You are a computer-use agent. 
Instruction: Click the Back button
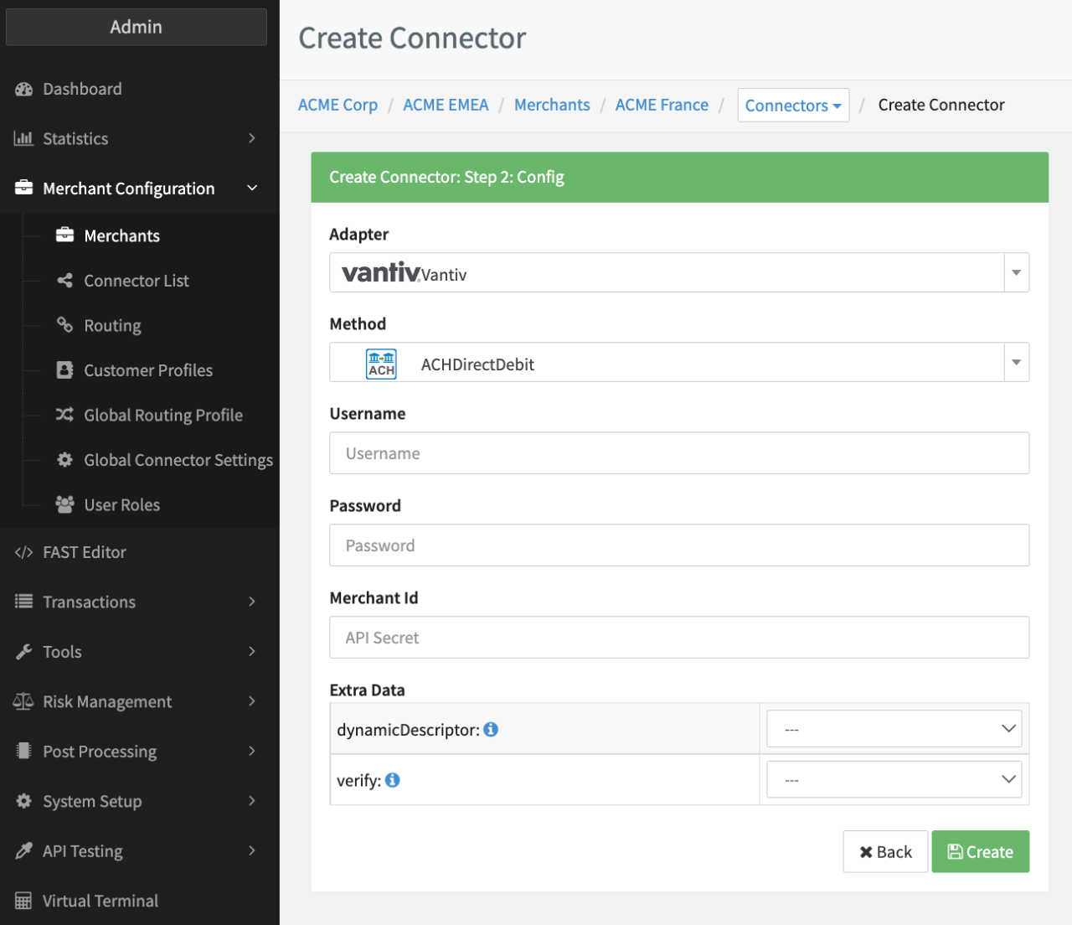click(885, 851)
